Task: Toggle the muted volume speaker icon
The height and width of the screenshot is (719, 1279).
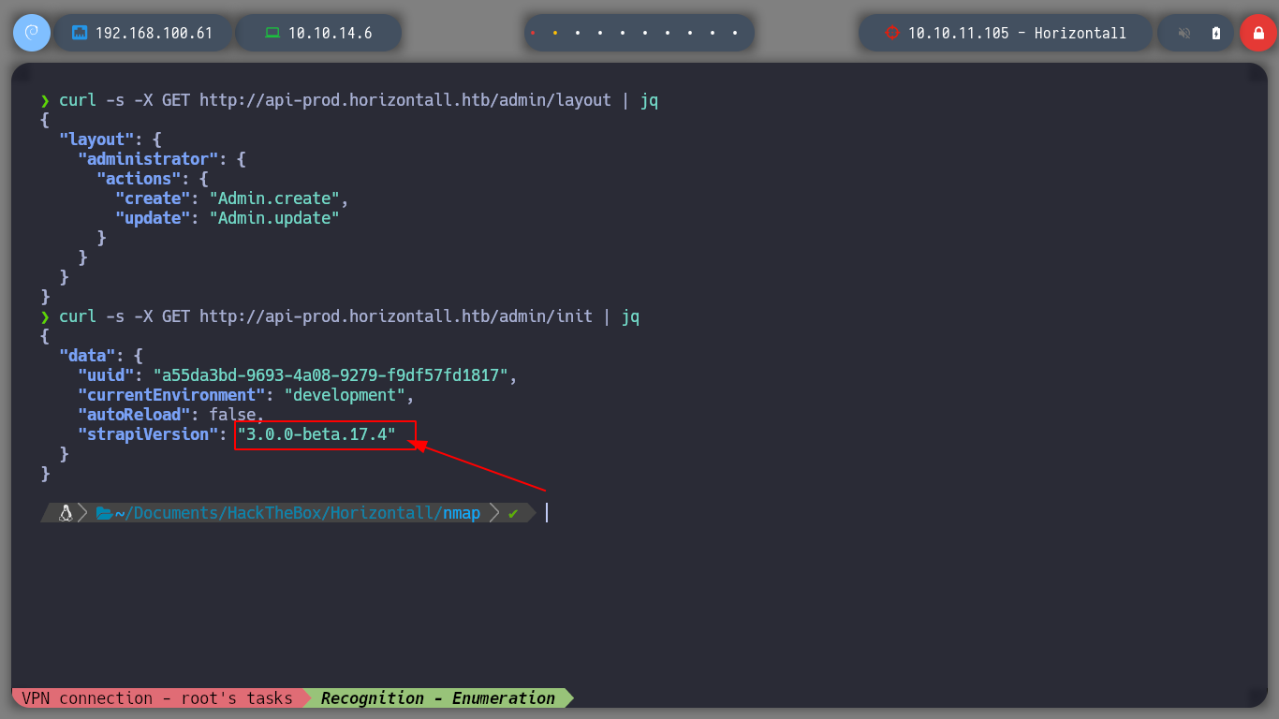Action: [1184, 33]
